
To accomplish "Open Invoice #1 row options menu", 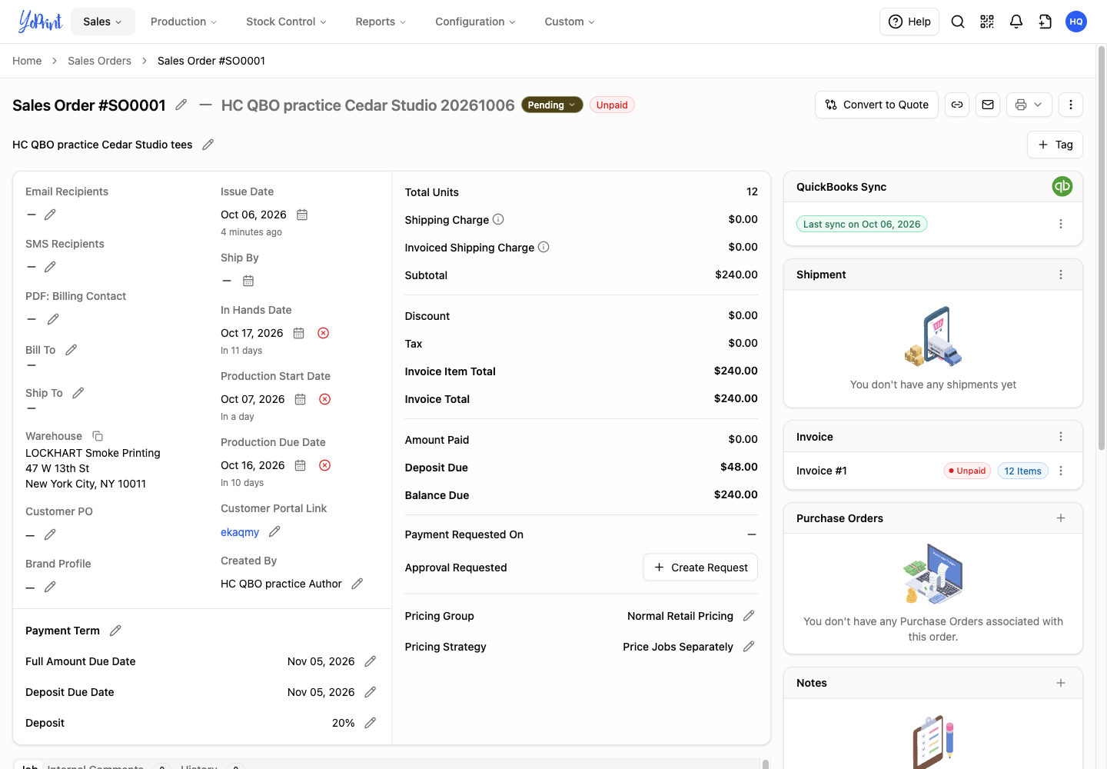I will (1061, 471).
